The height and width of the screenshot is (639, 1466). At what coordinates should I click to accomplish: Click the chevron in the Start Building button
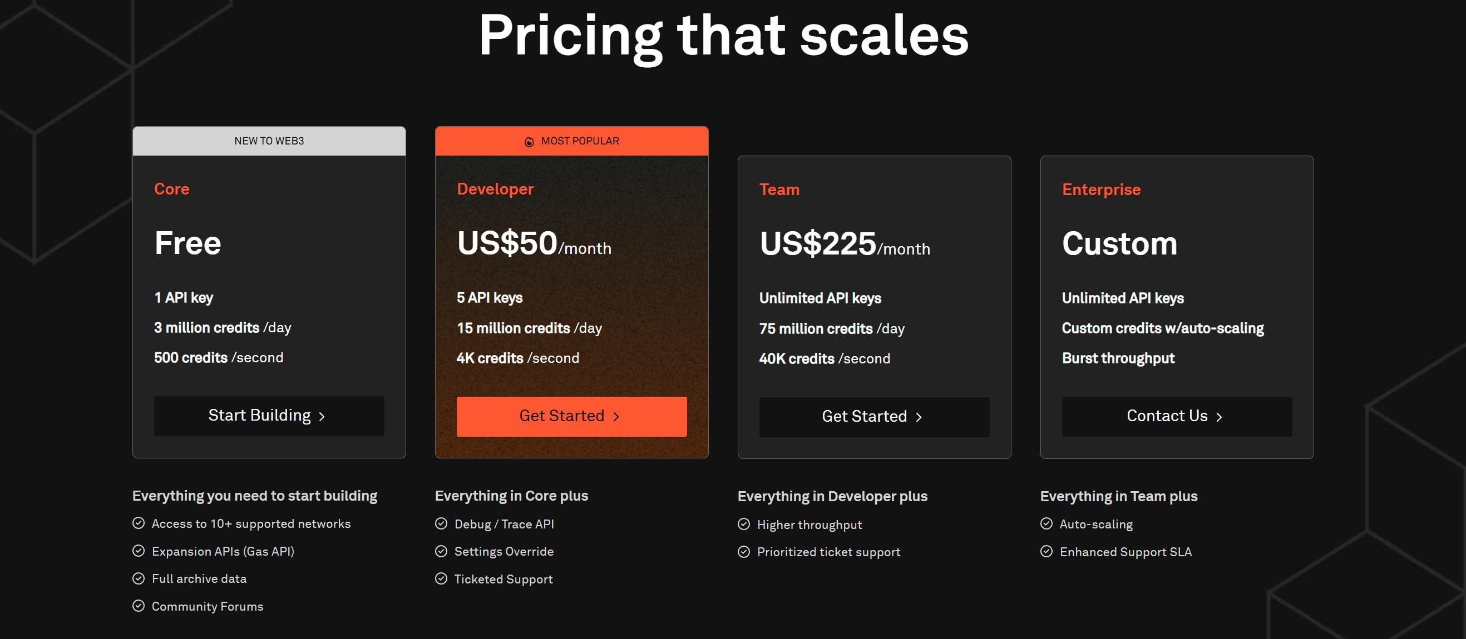tap(322, 416)
